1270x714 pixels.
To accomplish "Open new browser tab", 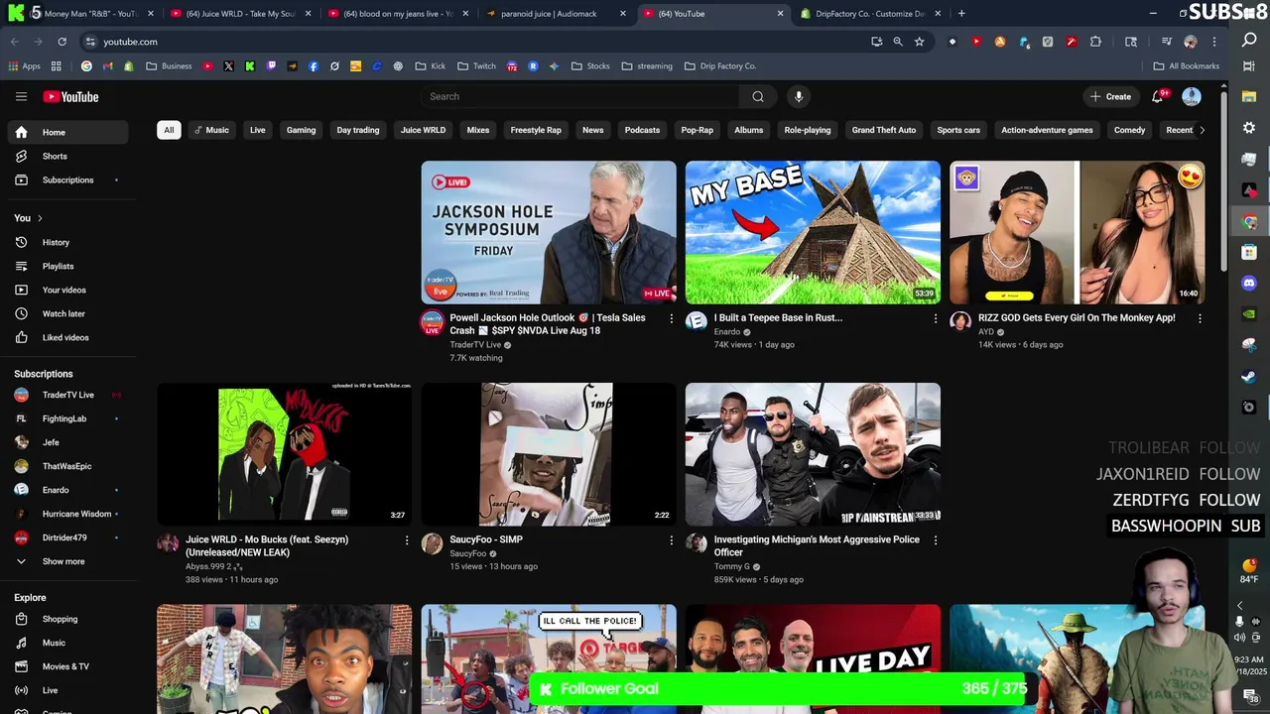I will (961, 14).
